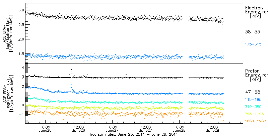Click the x-axis title with date range 2011
The width and height of the screenshot is (268, 137).
[134, 134]
